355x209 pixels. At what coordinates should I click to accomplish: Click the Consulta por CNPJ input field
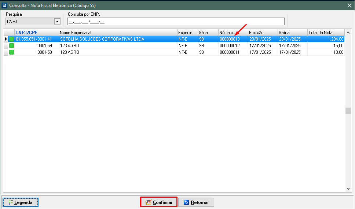pos(176,22)
